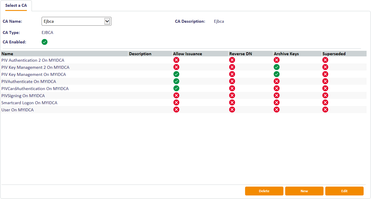Select the PIVSigning On MYIDCA row
Screen dimensions: 371x199
(x=23, y=96)
